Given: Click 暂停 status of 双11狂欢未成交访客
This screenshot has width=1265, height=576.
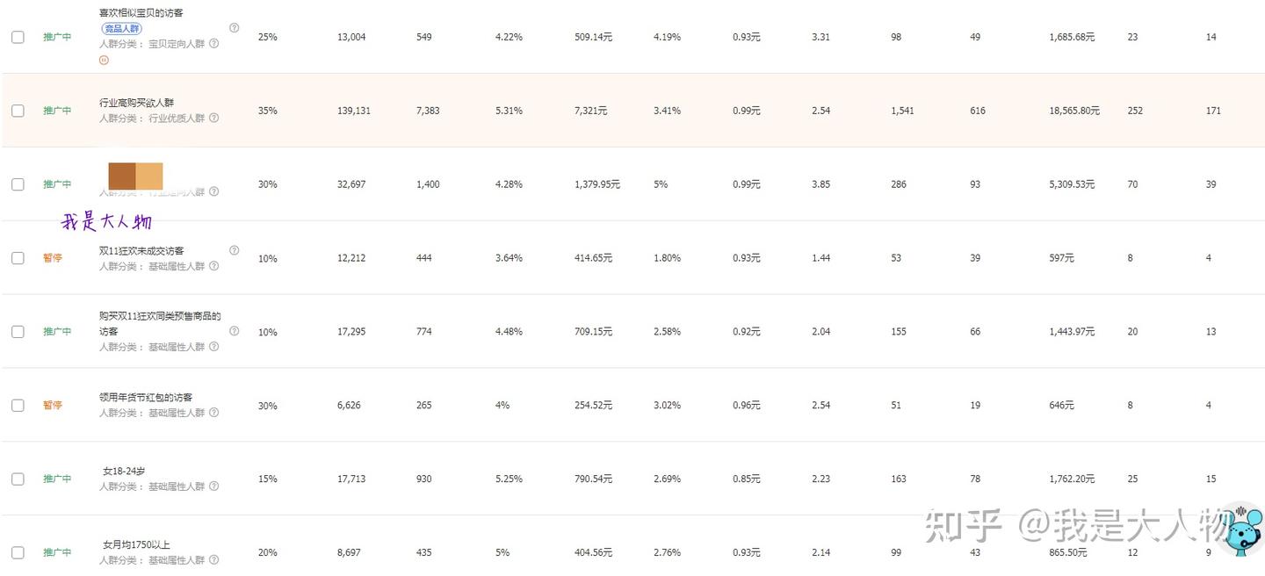Looking at the screenshot, I should (53, 258).
